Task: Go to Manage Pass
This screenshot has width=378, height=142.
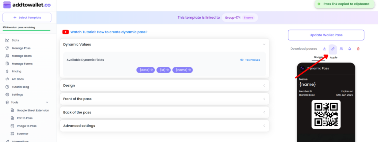Action: pos(21,48)
